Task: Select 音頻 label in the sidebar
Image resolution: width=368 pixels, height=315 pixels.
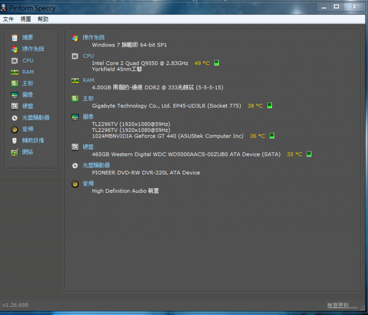Action: 28,129
